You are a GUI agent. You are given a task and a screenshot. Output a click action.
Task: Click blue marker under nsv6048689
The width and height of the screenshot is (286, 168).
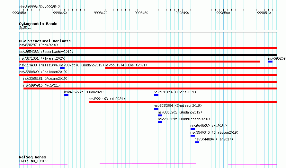[x=193, y=129]
